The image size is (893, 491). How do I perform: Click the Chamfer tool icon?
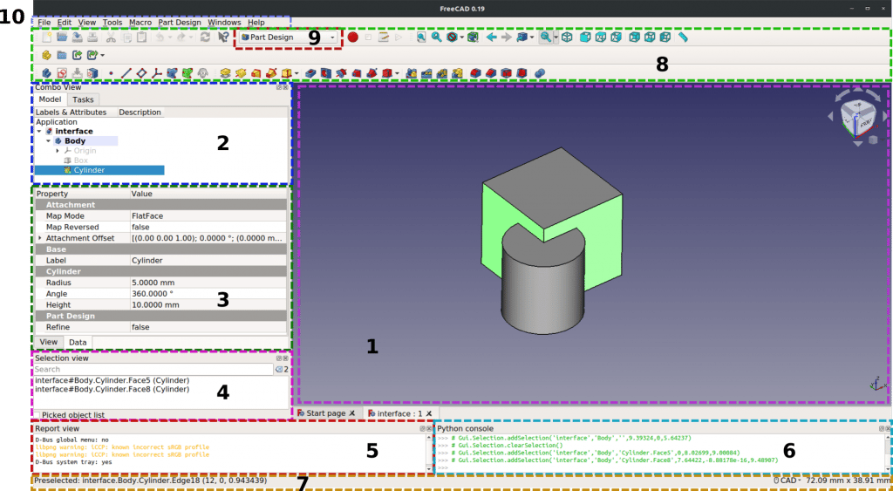pyautogui.click(x=491, y=73)
